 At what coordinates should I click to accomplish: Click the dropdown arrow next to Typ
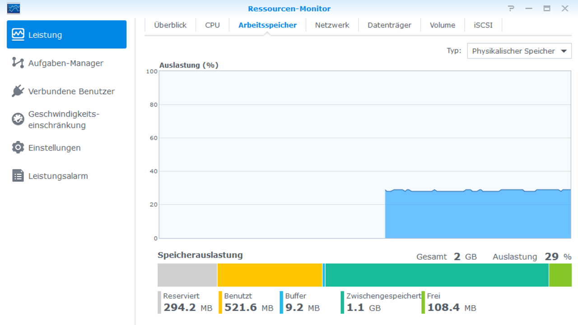click(x=564, y=51)
